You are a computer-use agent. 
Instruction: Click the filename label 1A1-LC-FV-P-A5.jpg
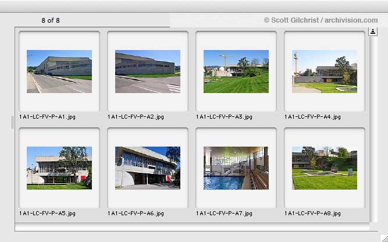47,213
